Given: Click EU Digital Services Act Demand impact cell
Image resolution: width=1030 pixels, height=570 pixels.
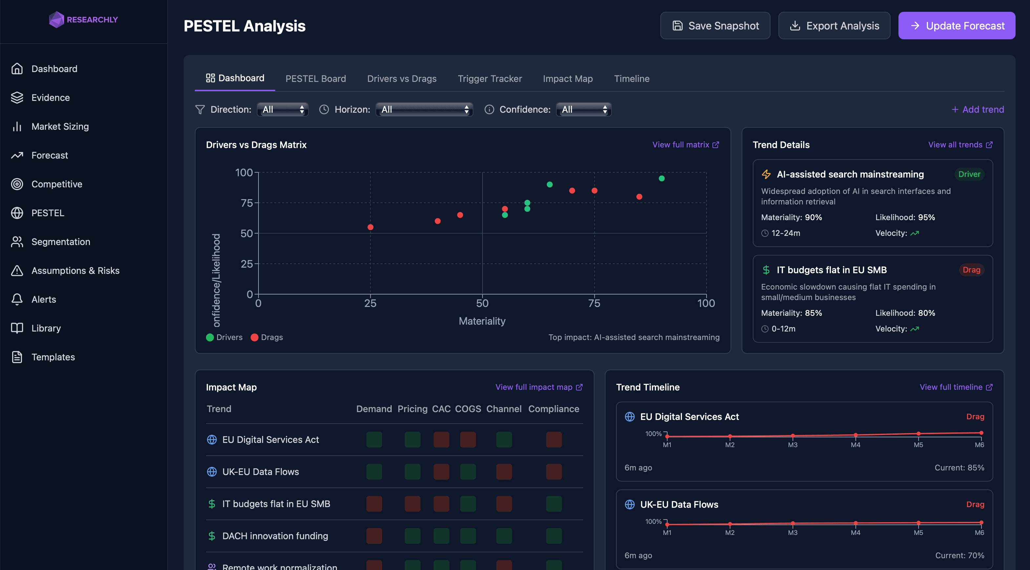Looking at the screenshot, I should [374, 439].
